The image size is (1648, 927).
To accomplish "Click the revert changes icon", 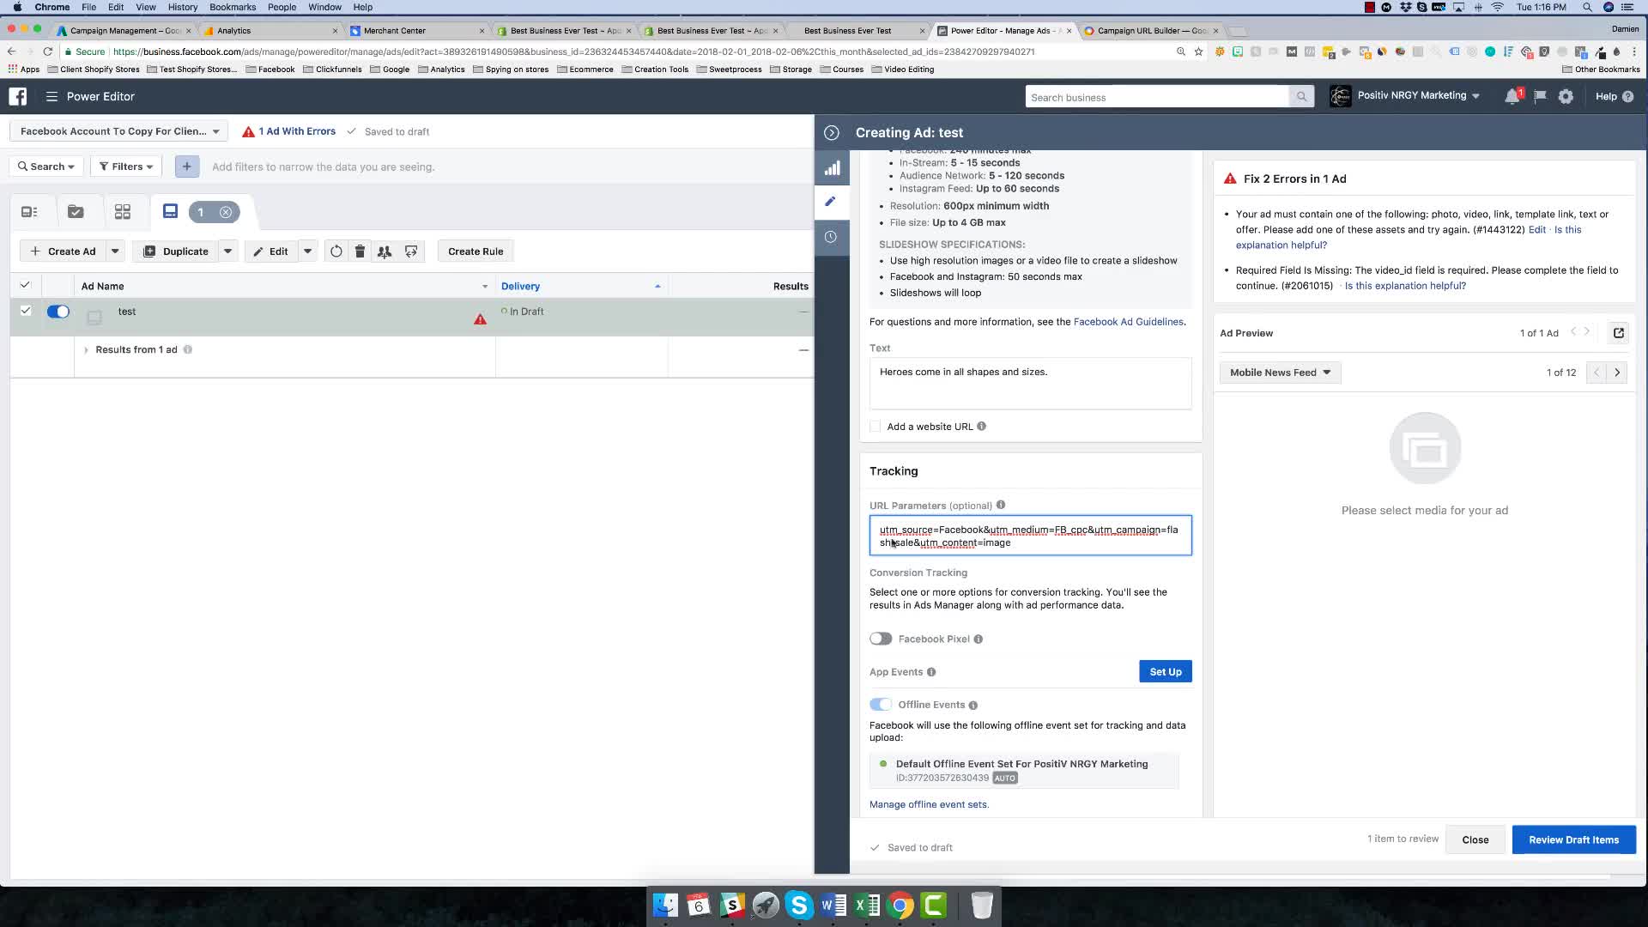I will pos(336,251).
